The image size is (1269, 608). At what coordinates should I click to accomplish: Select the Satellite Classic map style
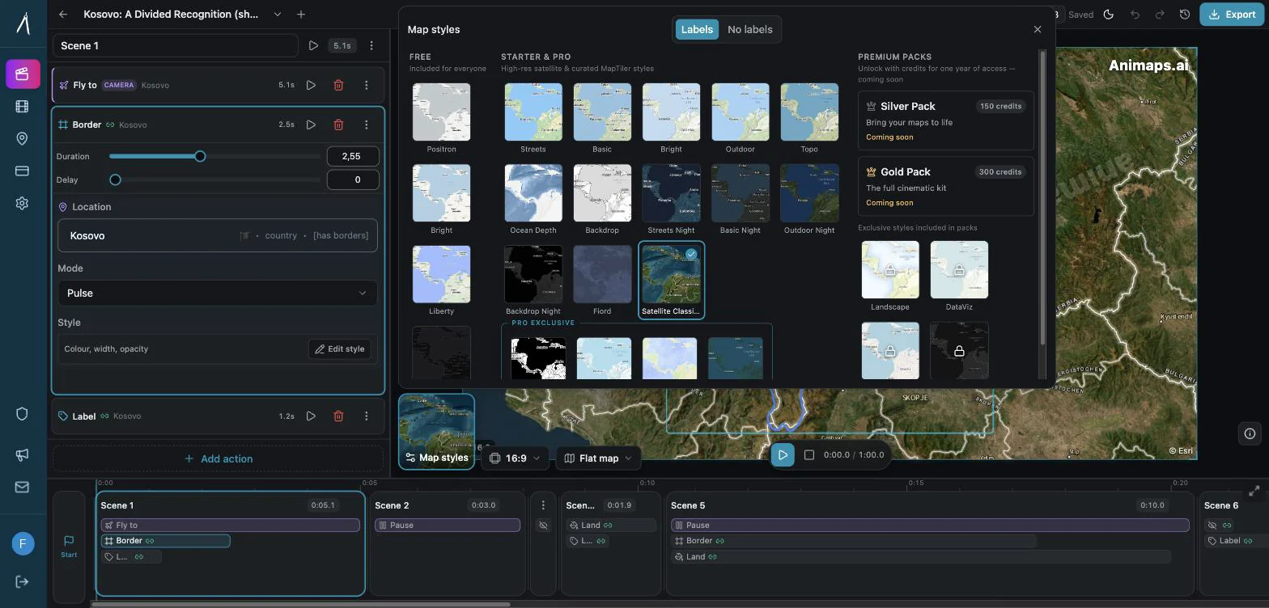[x=671, y=281]
